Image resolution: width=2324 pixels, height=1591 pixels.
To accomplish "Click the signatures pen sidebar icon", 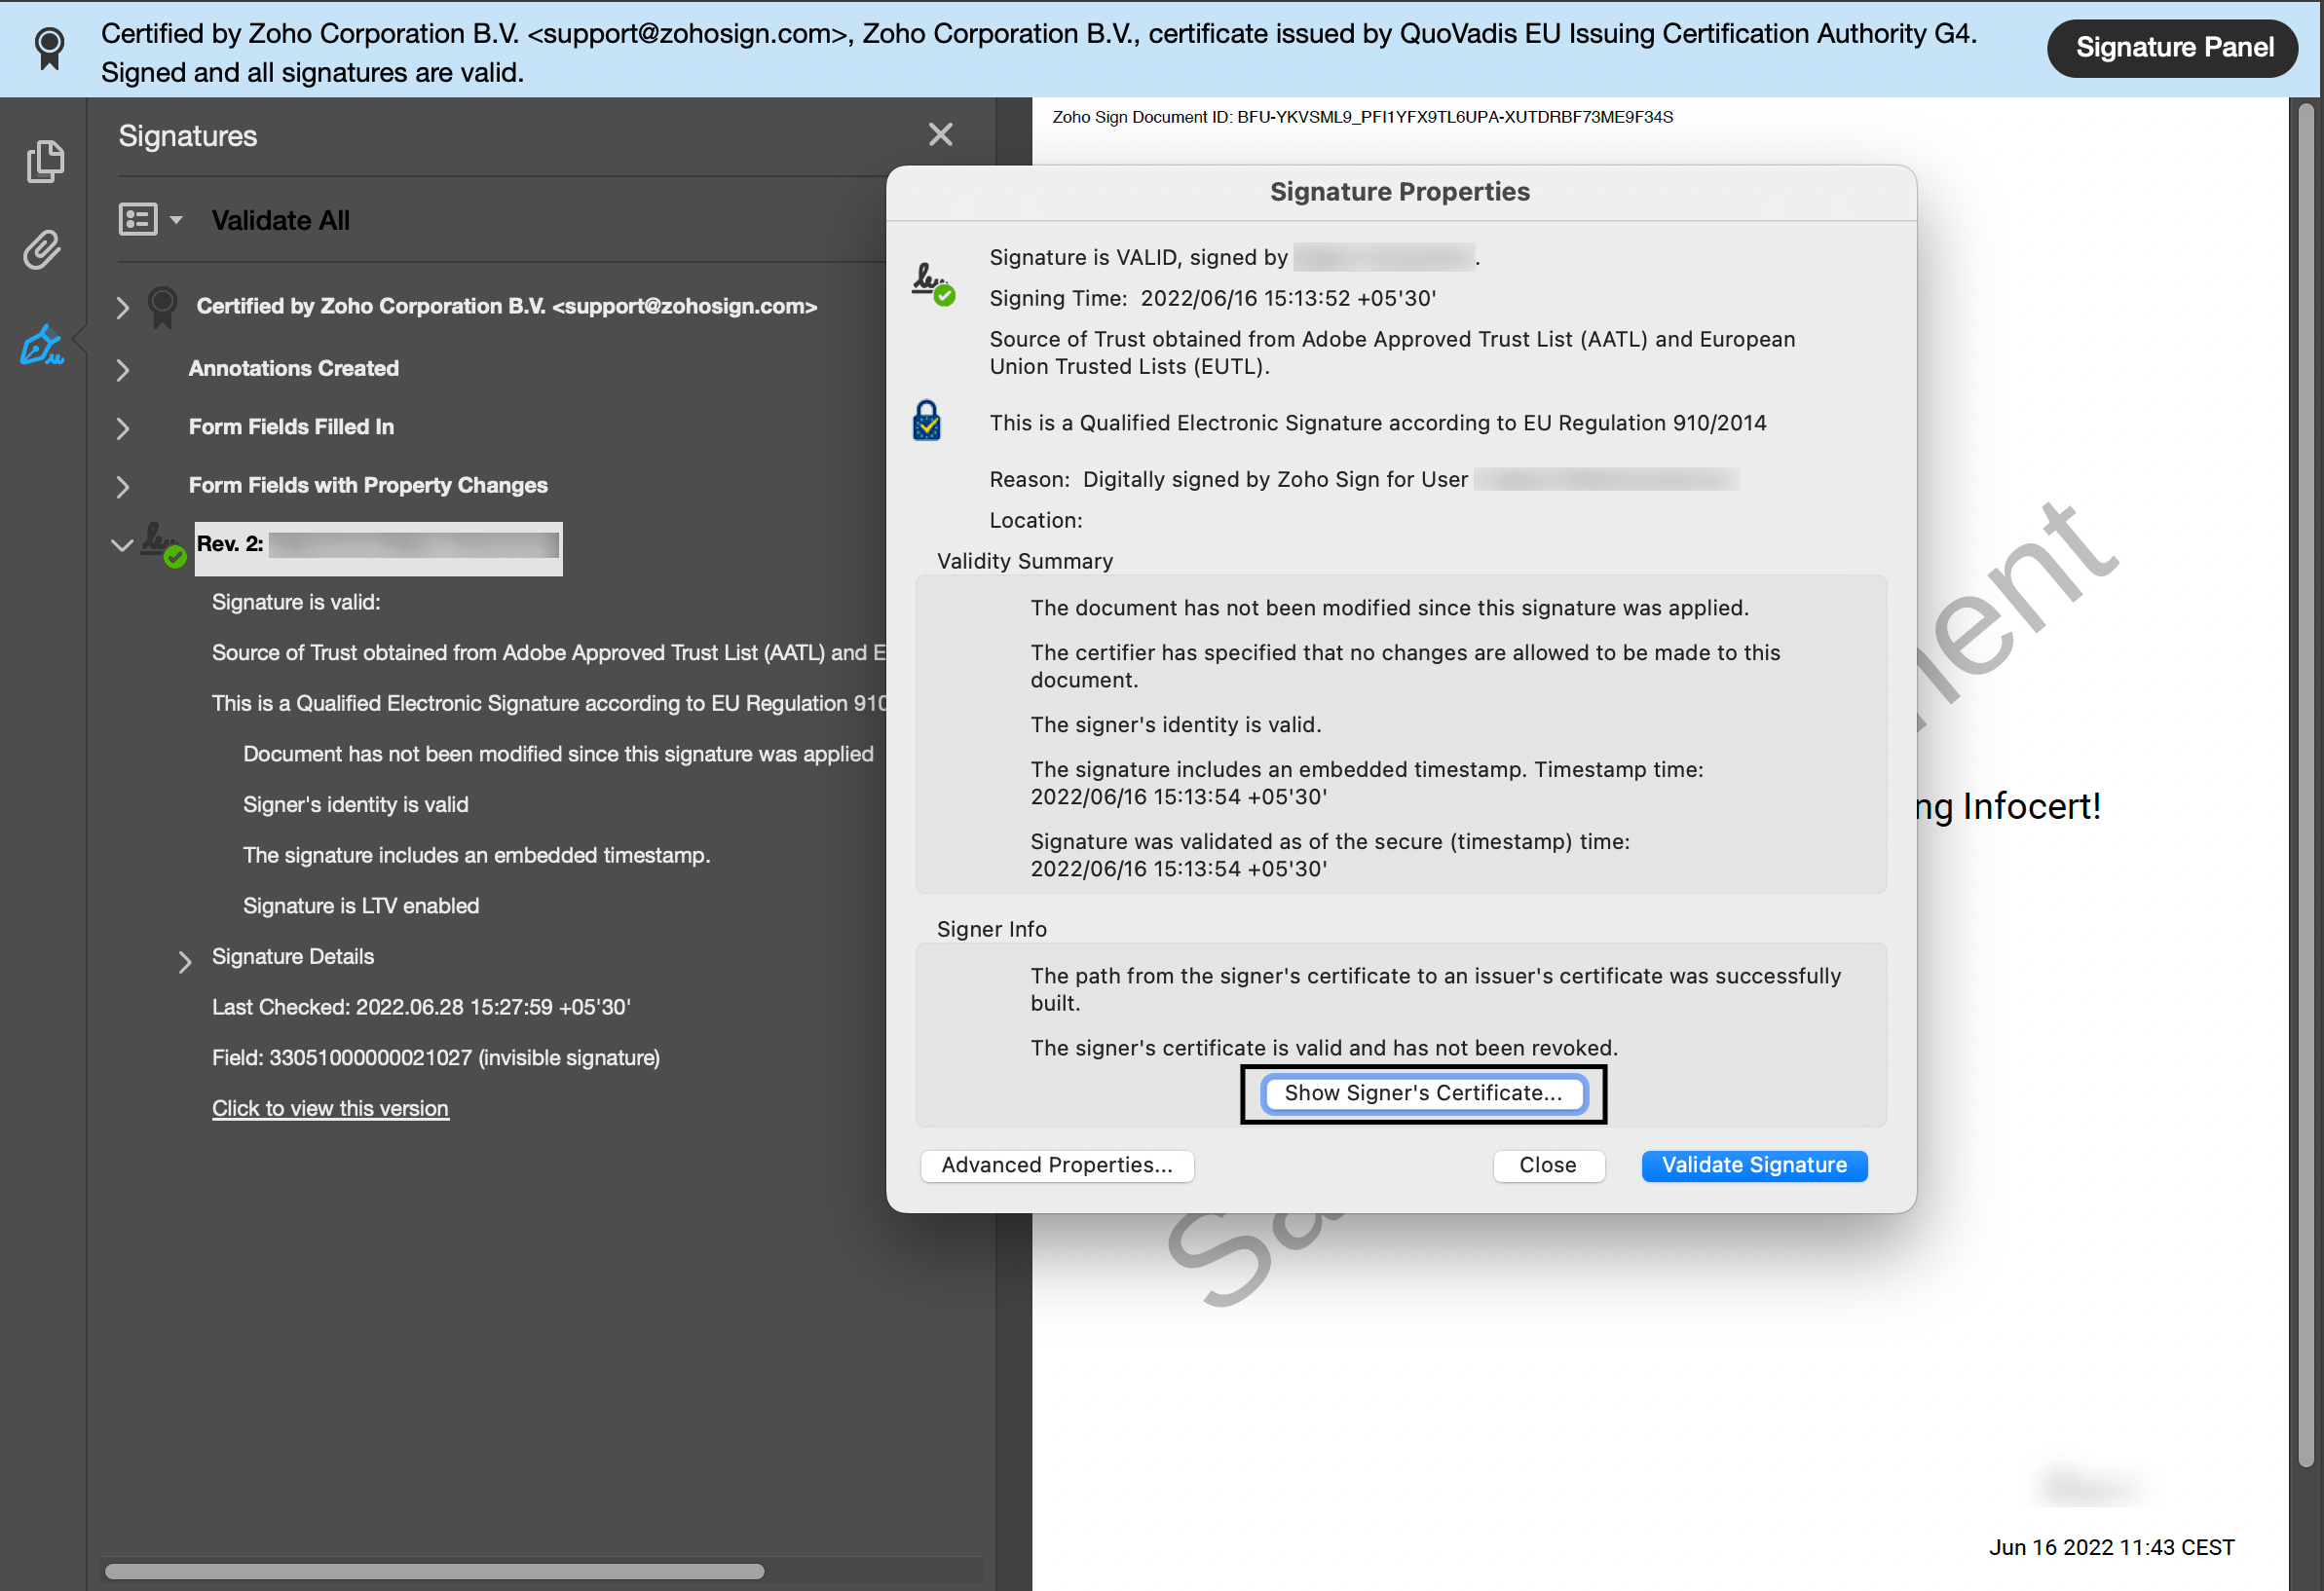I will 42,345.
